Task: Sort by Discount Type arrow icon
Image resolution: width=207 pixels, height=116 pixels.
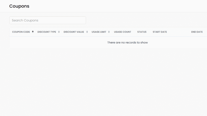Action: tap(59, 32)
